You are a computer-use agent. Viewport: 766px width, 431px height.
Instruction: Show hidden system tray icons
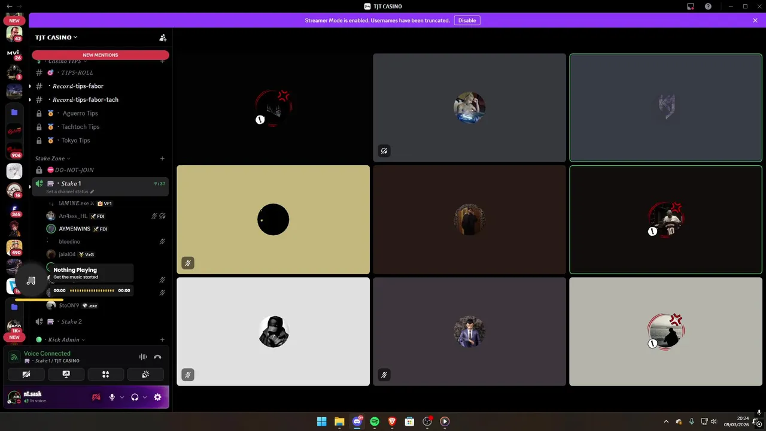(x=666, y=421)
